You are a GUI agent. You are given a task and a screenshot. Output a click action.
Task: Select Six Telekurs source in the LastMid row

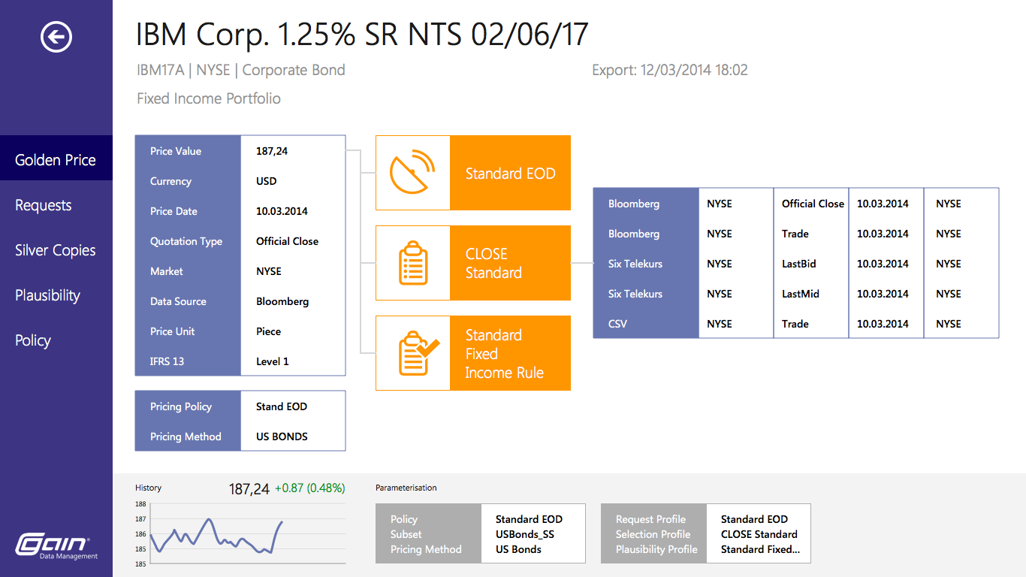pos(635,294)
